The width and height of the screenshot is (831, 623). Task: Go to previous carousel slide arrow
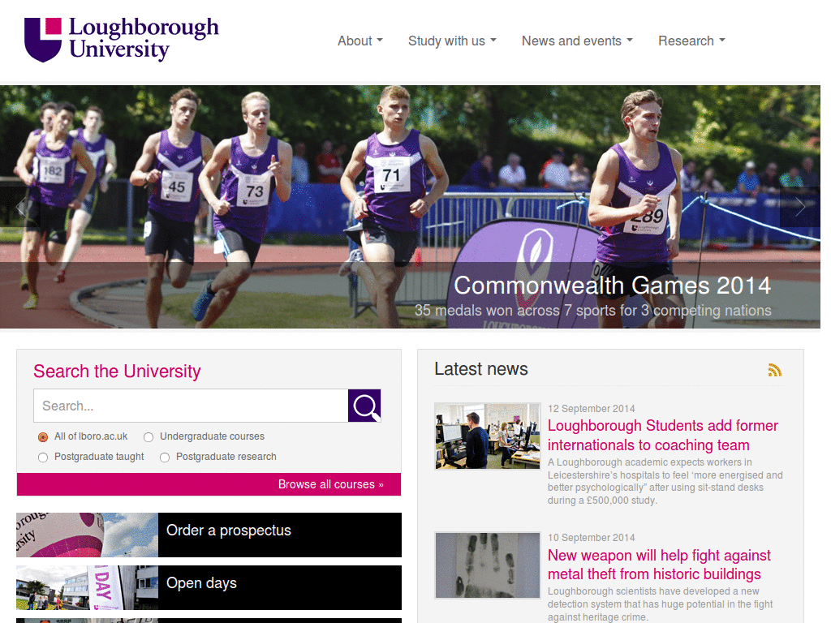(20, 207)
